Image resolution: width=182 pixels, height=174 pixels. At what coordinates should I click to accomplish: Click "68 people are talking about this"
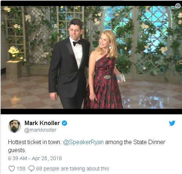coord(73,169)
